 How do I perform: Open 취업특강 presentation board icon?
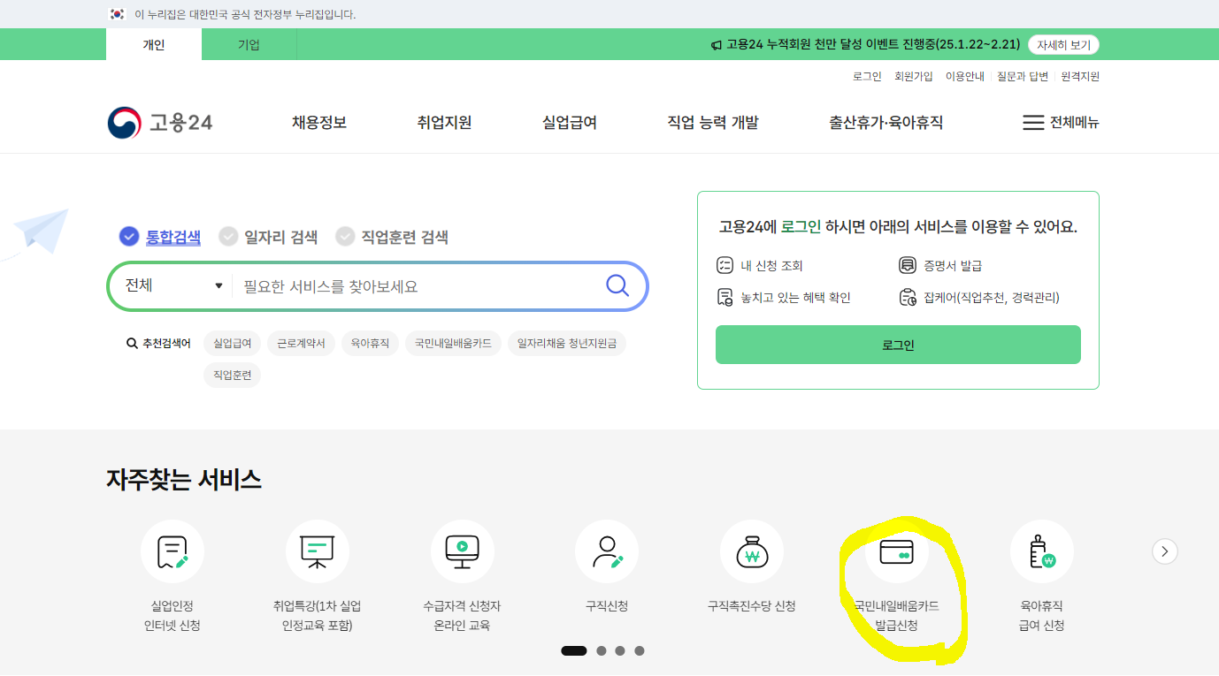coord(318,551)
